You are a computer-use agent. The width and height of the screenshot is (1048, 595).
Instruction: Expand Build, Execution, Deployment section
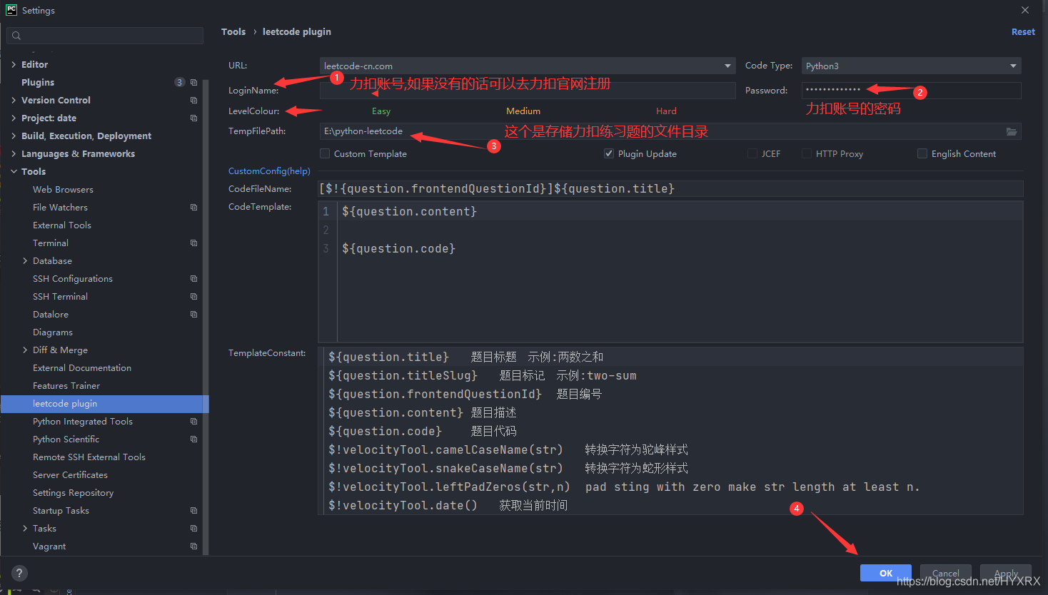coord(14,136)
